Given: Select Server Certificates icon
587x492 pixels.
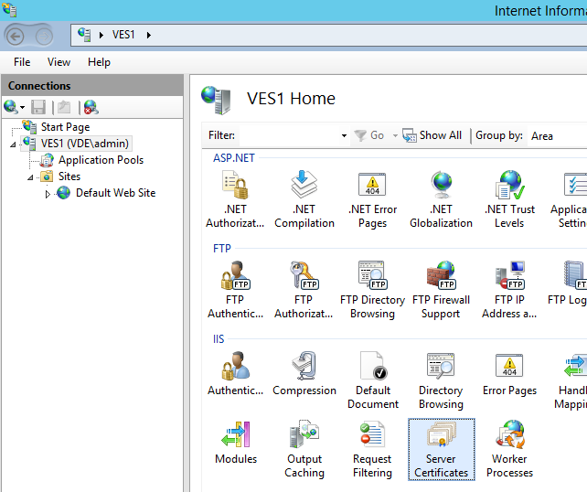Looking at the screenshot, I should pos(441,449).
